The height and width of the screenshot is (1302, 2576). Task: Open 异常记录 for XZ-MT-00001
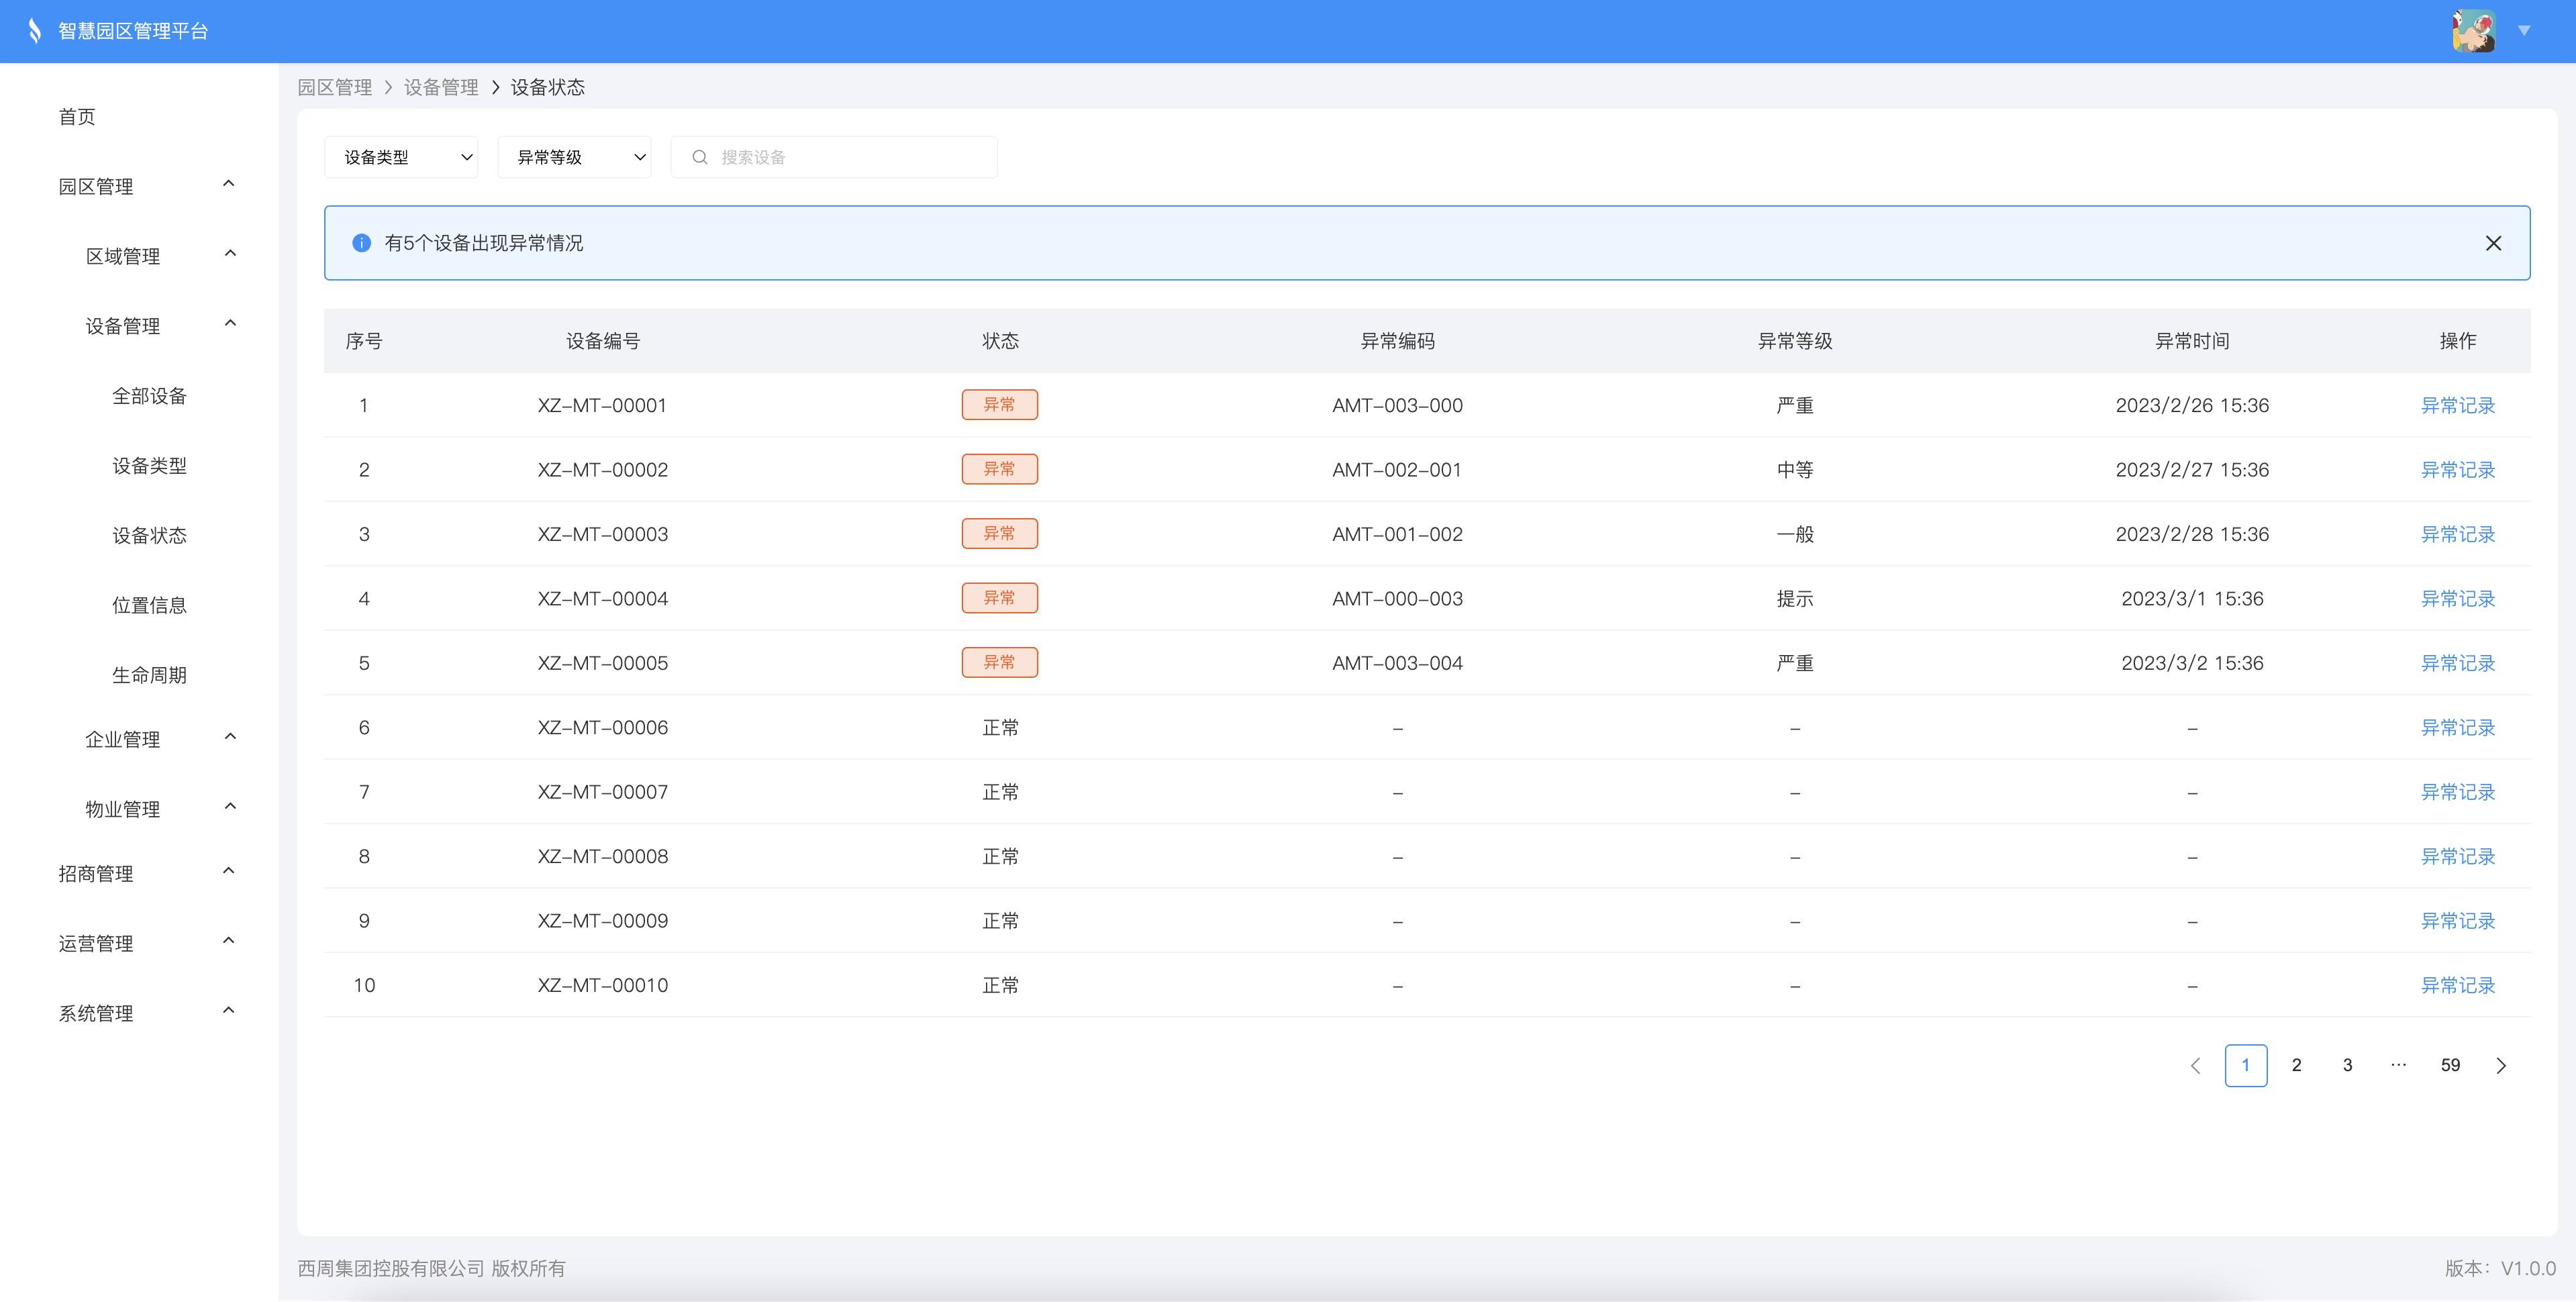2457,405
